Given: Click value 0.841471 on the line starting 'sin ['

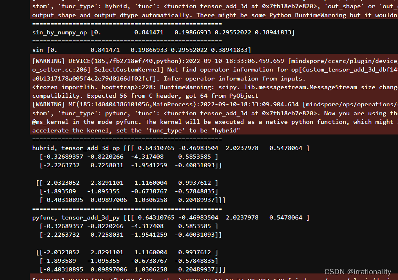Looking at the screenshot, I should [105, 50].
